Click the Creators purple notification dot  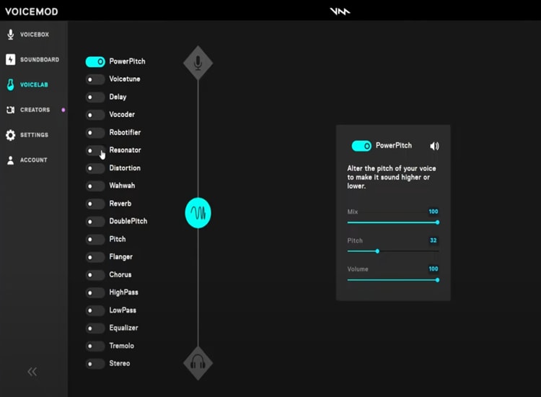(x=63, y=110)
